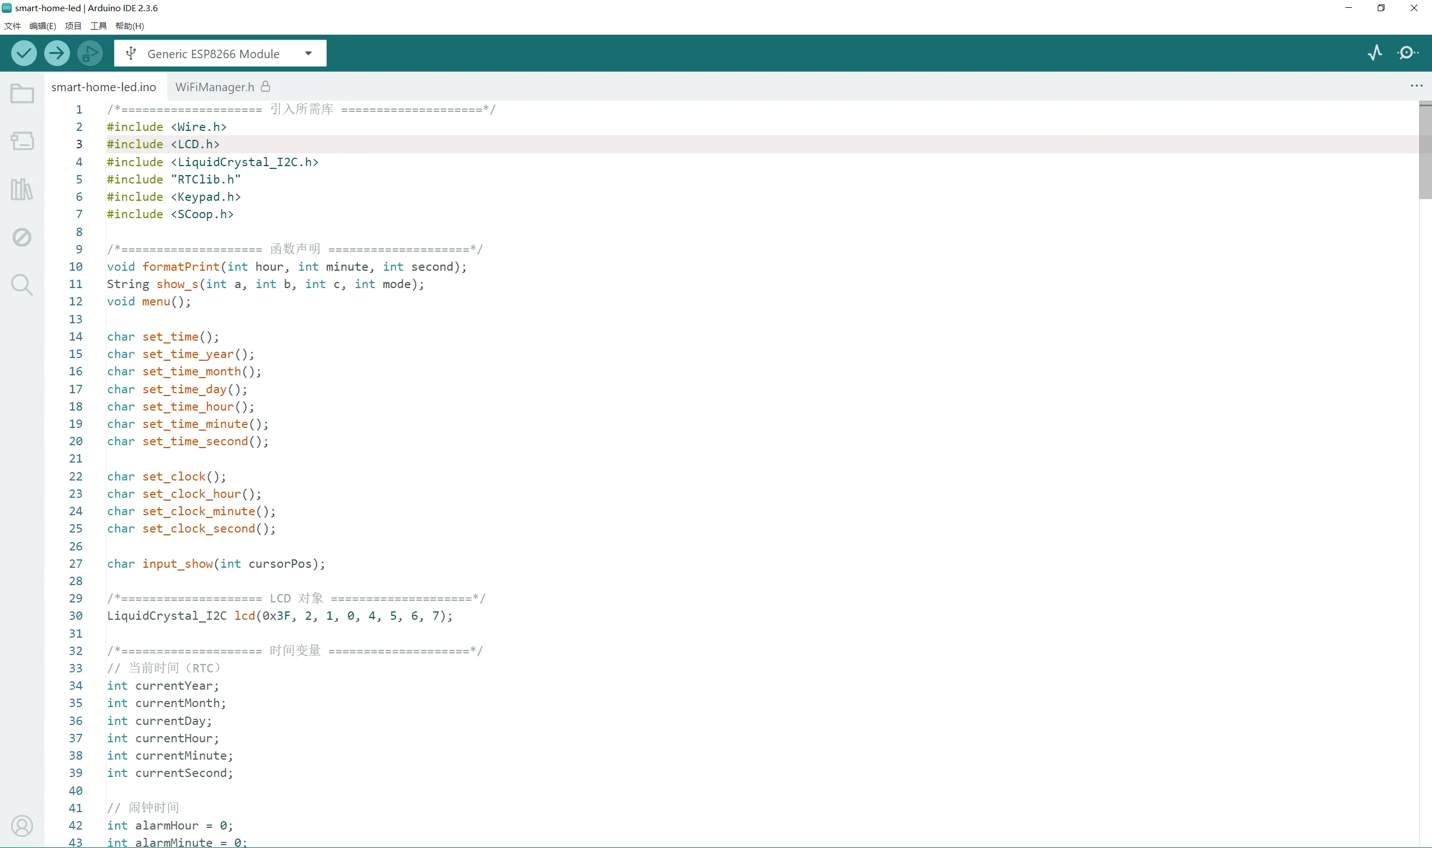Click the Verify checkmark button
Viewport: 1432px width, 848px height.
click(x=23, y=53)
